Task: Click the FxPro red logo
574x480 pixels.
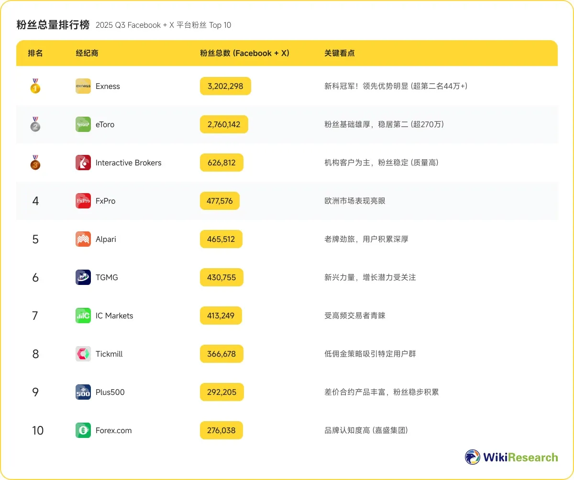Action: [83, 201]
